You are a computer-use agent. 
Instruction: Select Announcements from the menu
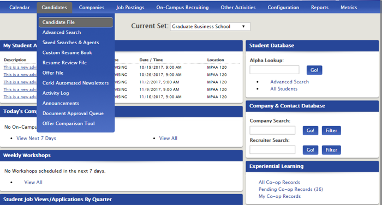(61, 103)
